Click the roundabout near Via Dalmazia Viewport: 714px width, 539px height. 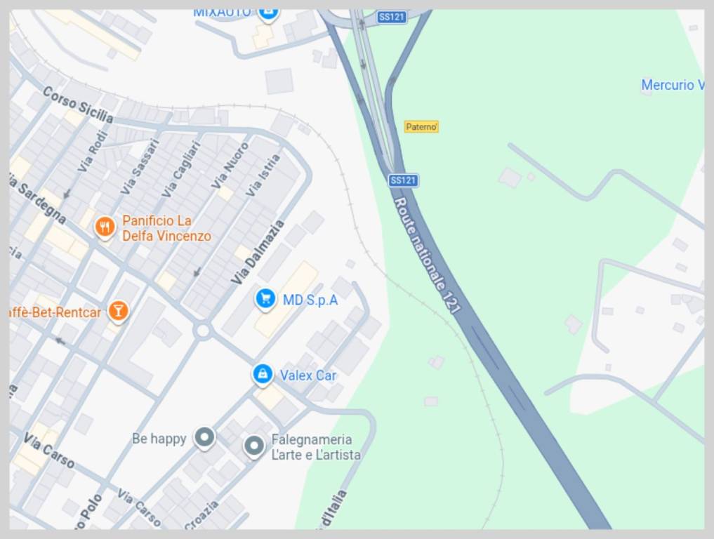[203, 331]
